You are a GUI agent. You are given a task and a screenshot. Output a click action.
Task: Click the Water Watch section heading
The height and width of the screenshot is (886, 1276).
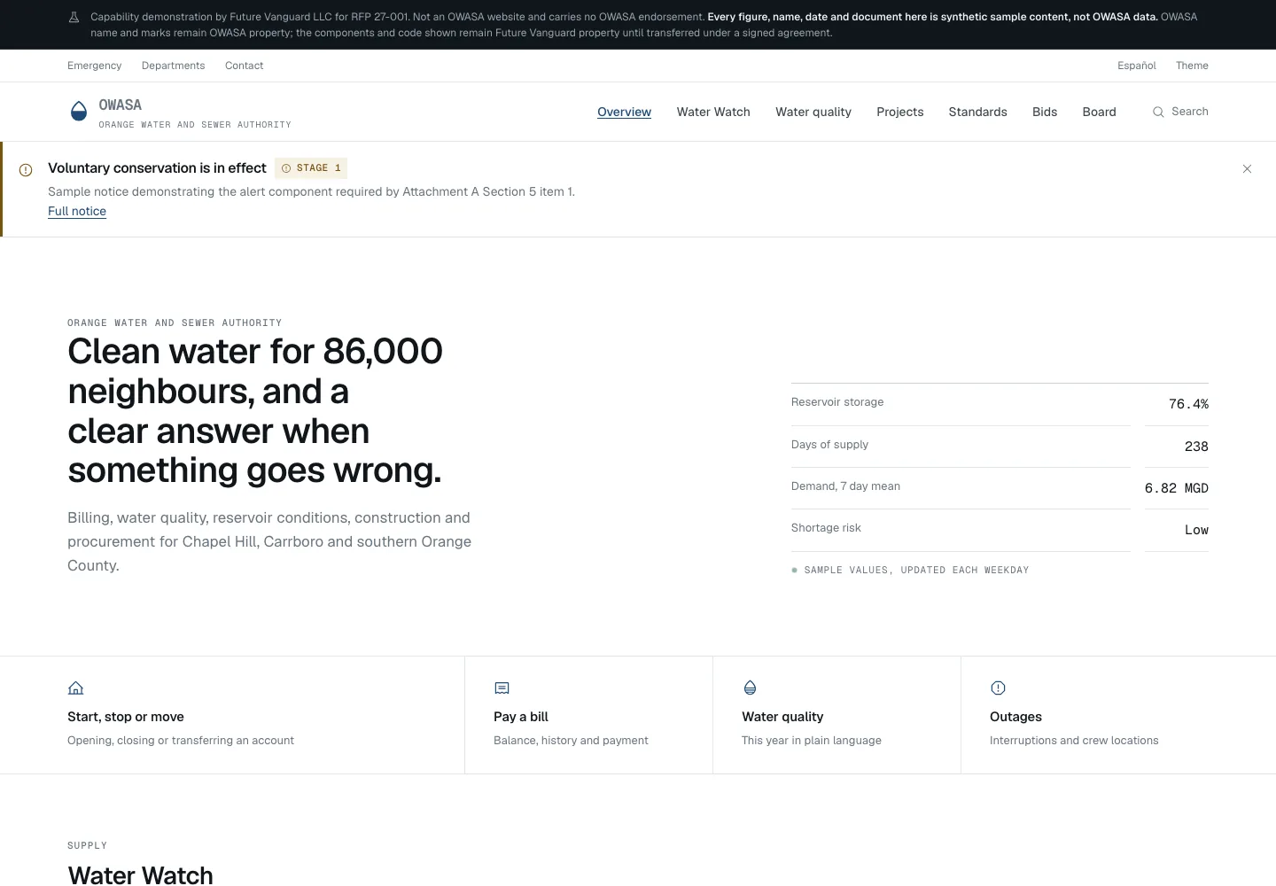pos(140,875)
